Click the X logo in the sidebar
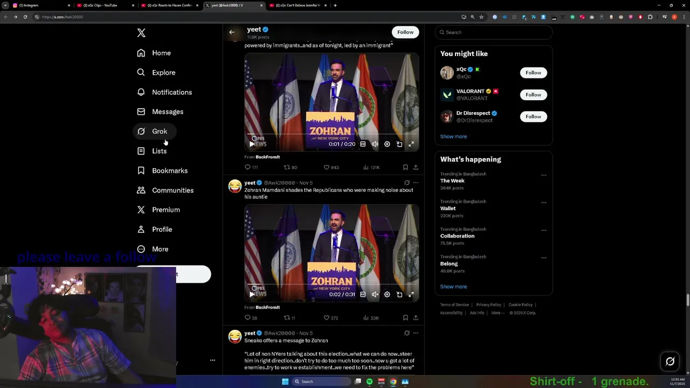The image size is (690, 388). [141, 33]
